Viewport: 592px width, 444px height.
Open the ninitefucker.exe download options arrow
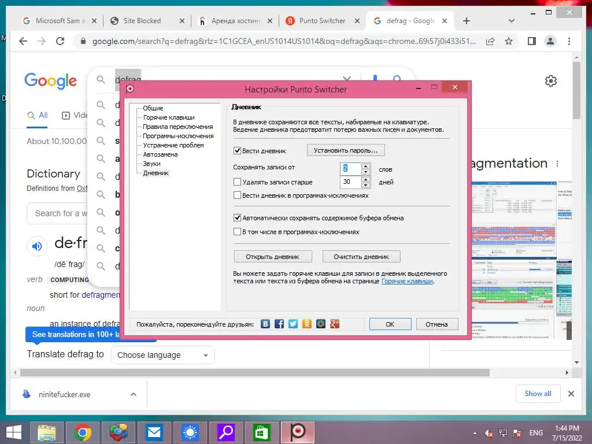pyautogui.click(x=134, y=394)
